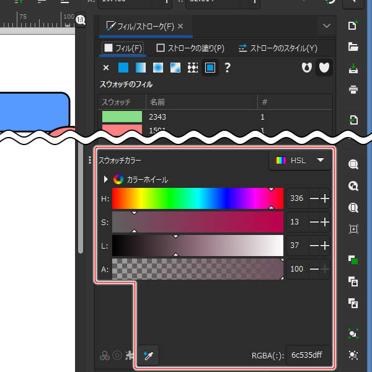372x372 pixels.
Task: Decrease the A value with minus
Action: (x=314, y=269)
